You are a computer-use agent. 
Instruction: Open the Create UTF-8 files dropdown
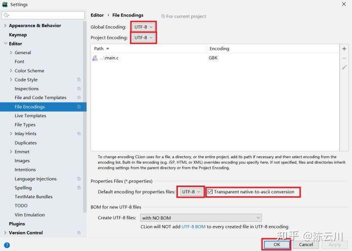pyautogui.click(x=200, y=218)
